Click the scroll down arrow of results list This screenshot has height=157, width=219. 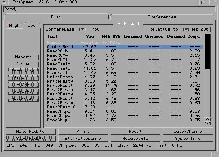pos(207,123)
